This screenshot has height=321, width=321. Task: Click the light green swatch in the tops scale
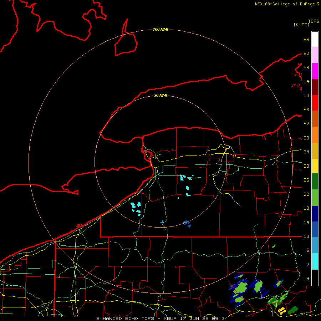(315, 198)
